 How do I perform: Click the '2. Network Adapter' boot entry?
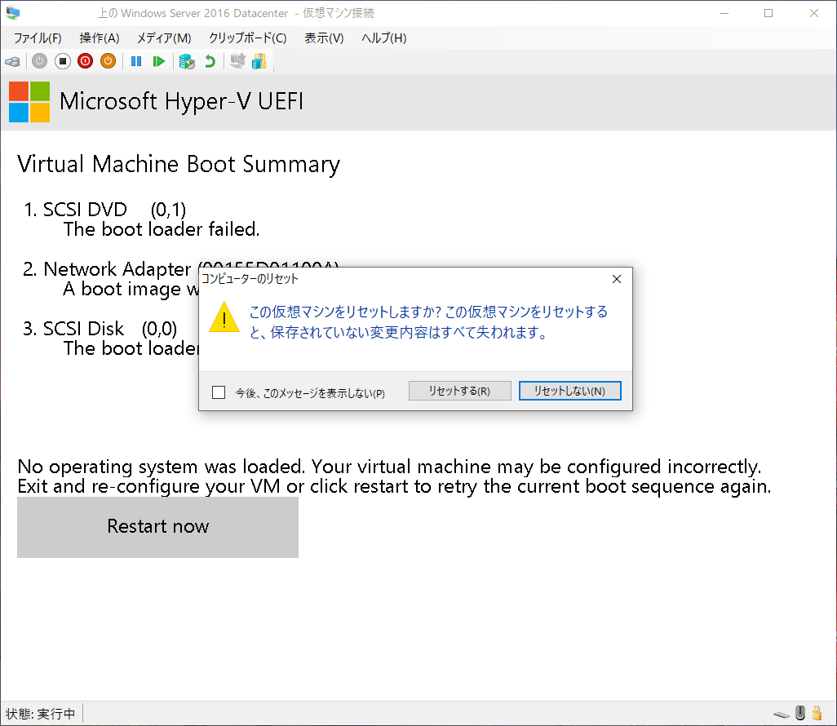[107, 269]
